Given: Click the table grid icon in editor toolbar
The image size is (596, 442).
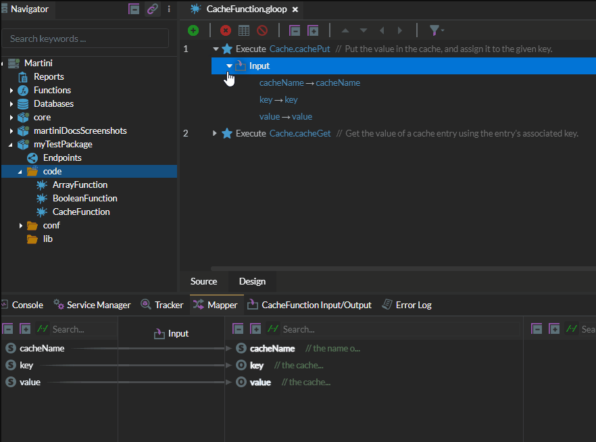Looking at the screenshot, I should coord(244,30).
